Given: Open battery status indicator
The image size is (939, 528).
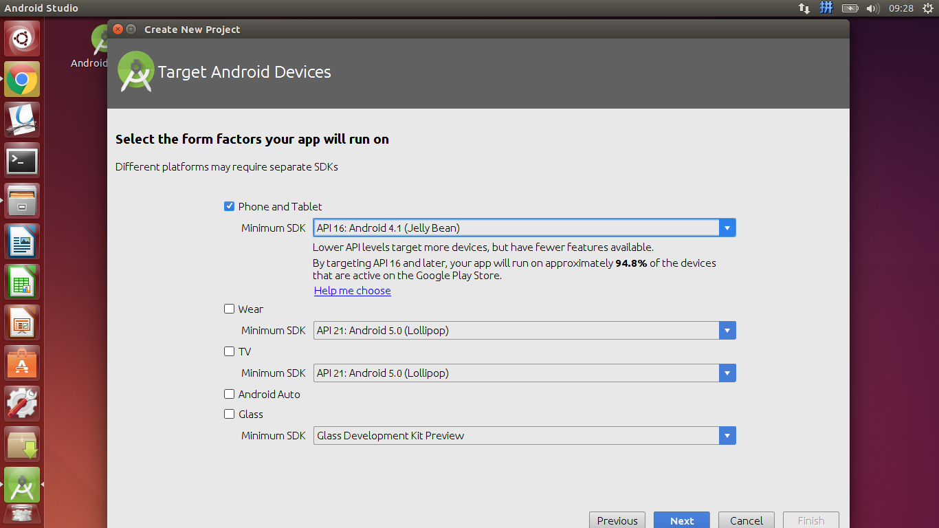Looking at the screenshot, I should click(850, 8).
